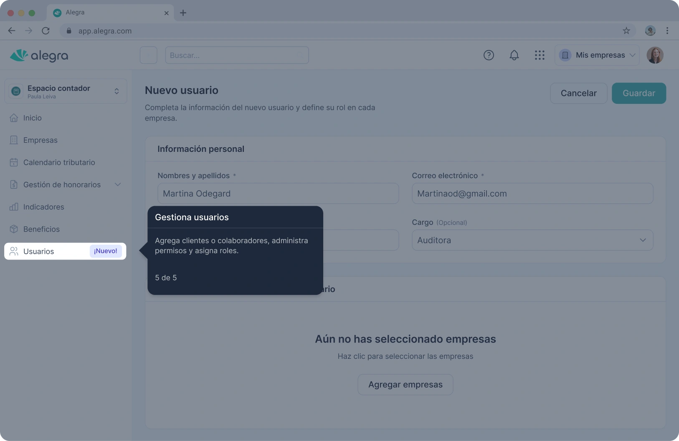Click the Agregar empresas button
Screen dimensions: 679x441
point(405,385)
